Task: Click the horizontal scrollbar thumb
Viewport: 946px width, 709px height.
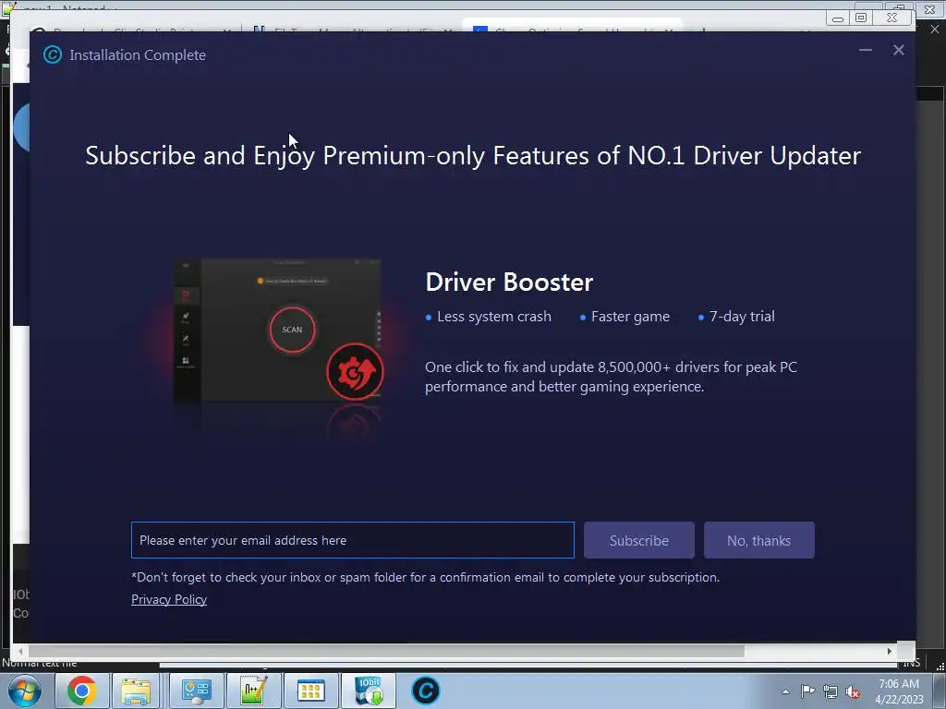Action: pyautogui.click(x=386, y=651)
